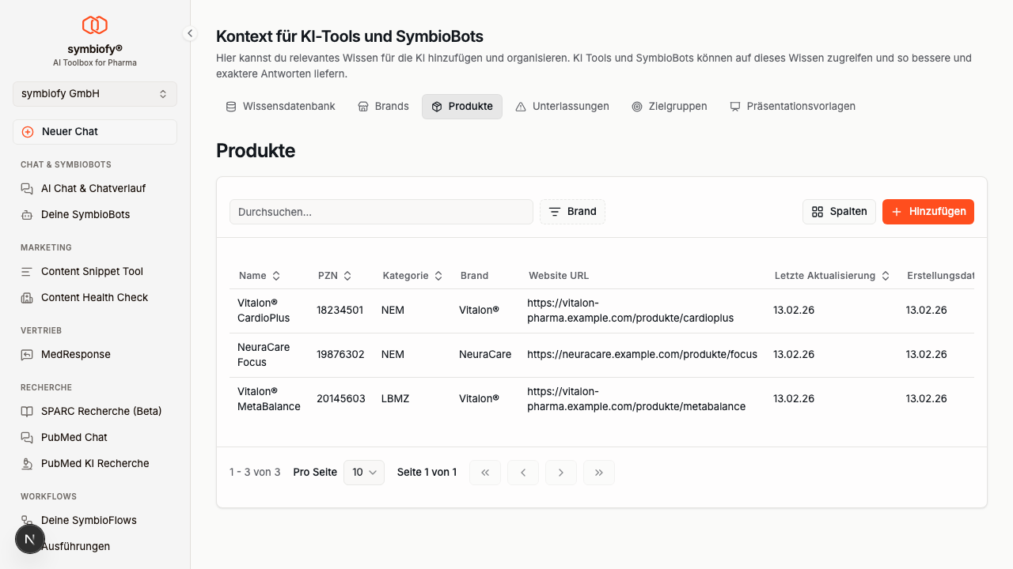1013x569 pixels.
Task: Open PubMed KI Recherche
Action: click(x=95, y=463)
